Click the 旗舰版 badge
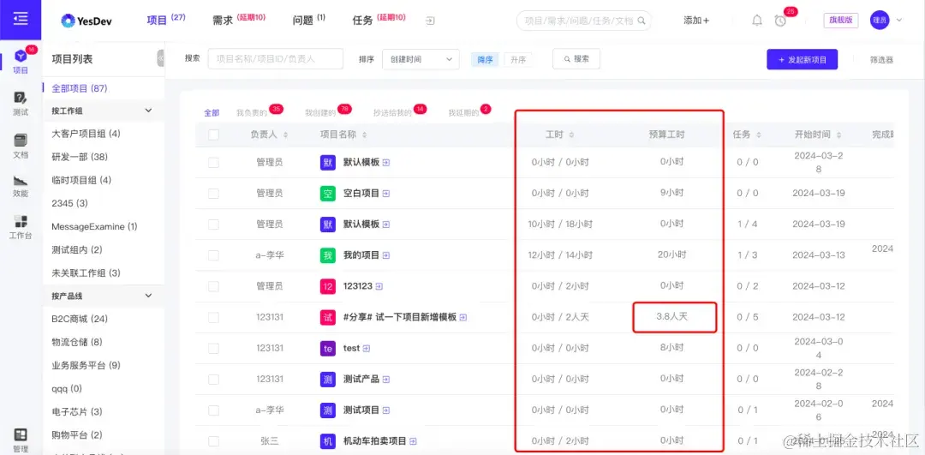This screenshot has width=925, height=455. tap(841, 20)
